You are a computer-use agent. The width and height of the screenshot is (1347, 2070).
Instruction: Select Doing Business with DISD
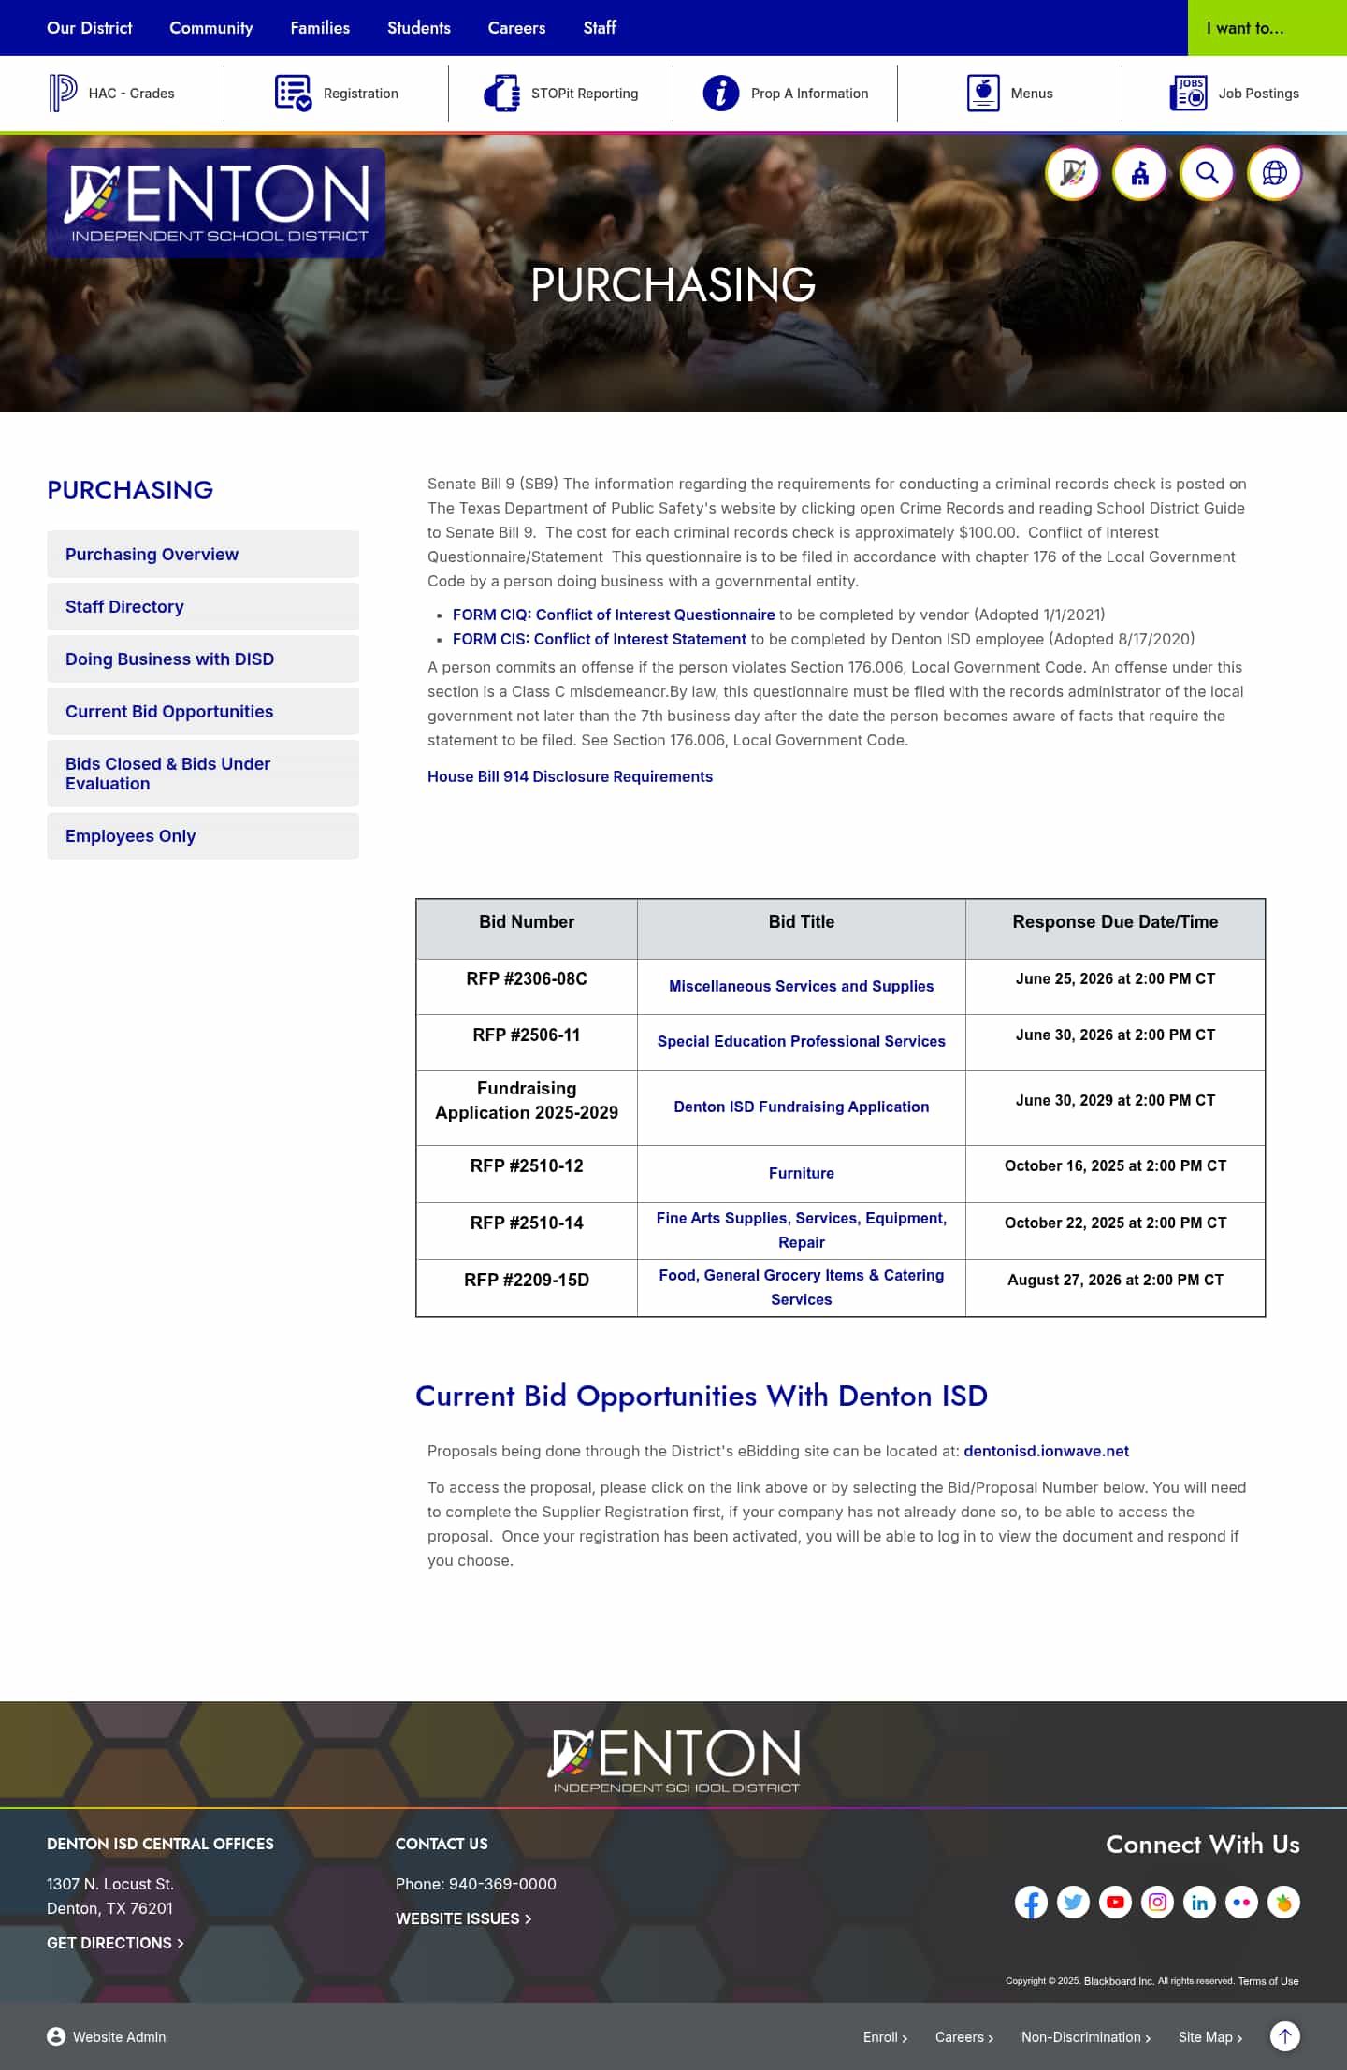203,659
